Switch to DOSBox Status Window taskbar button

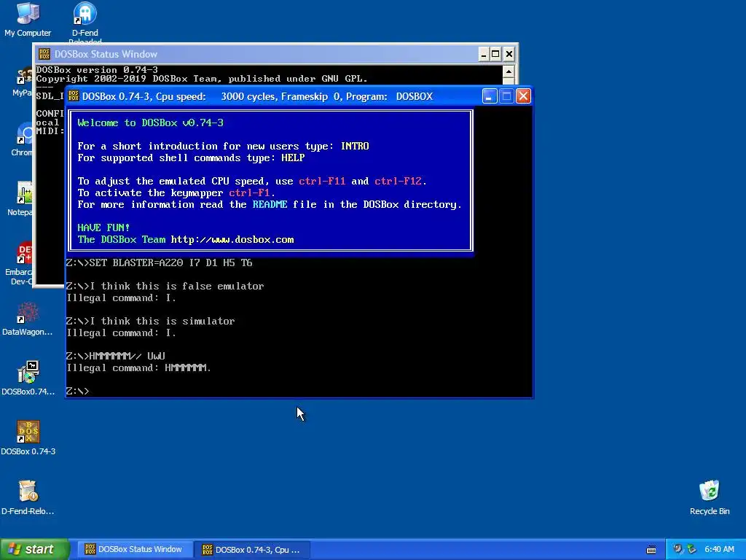pyautogui.click(x=133, y=549)
